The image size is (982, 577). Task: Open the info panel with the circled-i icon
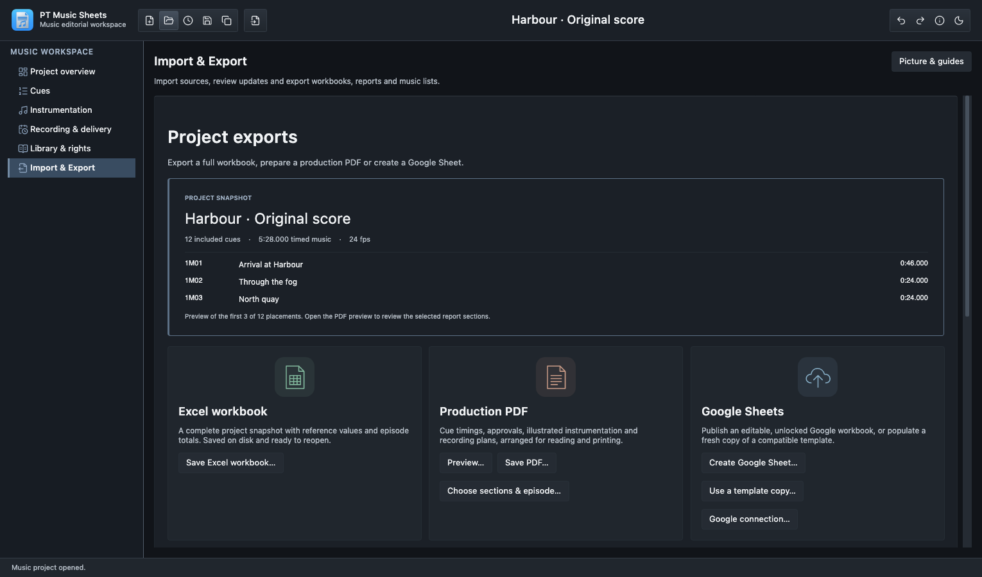click(x=940, y=21)
